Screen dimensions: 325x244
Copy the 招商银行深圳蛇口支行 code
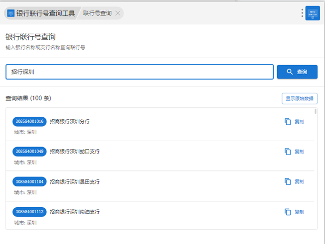pos(294,152)
